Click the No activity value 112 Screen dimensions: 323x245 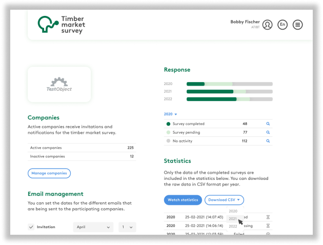pos(245,141)
